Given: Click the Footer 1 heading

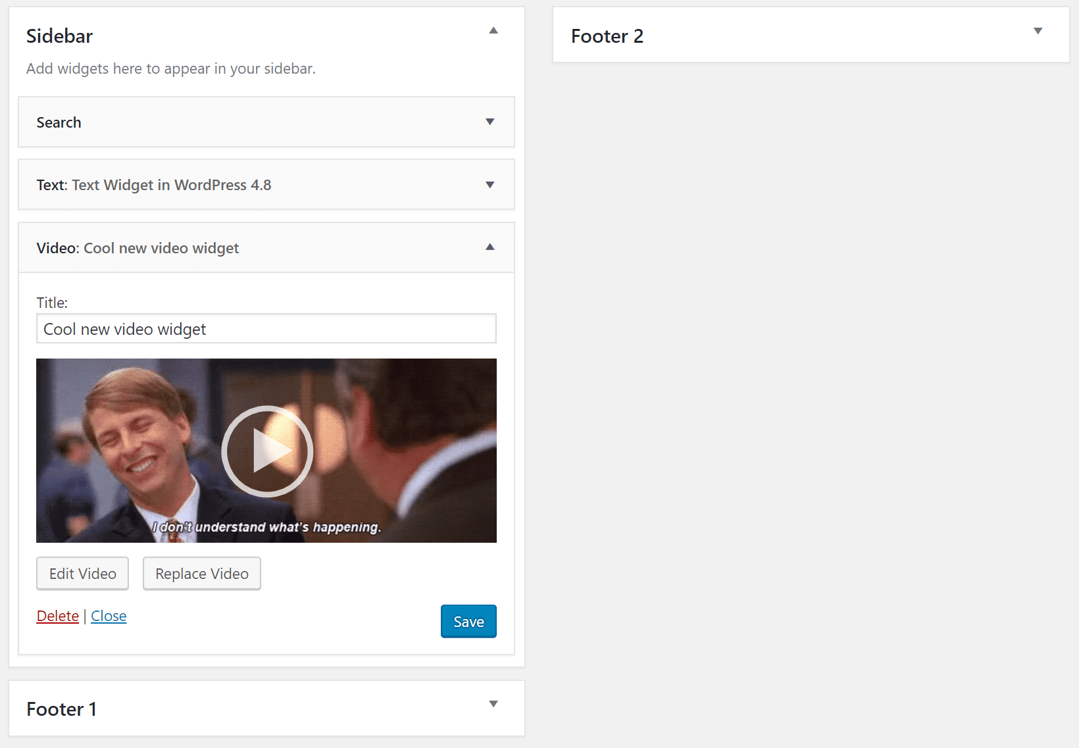Looking at the screenshot, I should point(61,709).
